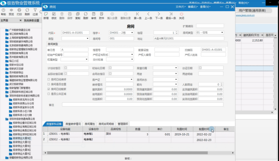Image resolution: width=279 pixels, height=161 pixels.
Task: Tick the 出证日期 date checkbox
Action: (x=200, y=68)
